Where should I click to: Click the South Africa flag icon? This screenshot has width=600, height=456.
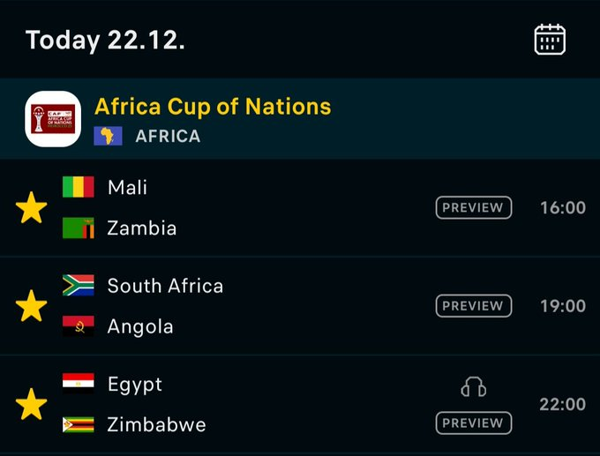(78, 286)
